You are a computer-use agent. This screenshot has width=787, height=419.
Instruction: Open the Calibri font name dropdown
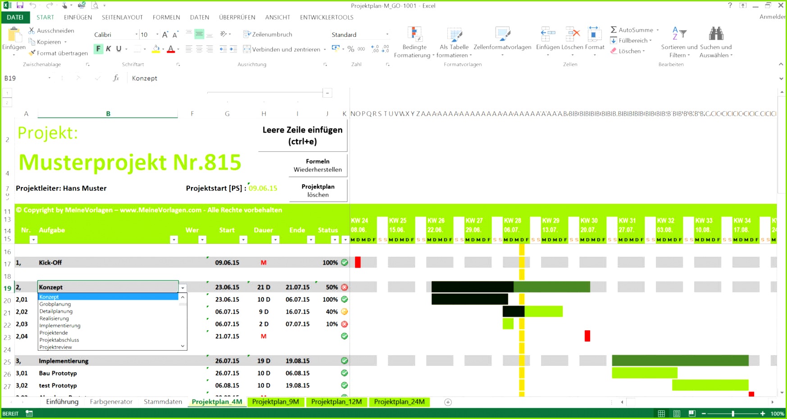tap(136, 34)
